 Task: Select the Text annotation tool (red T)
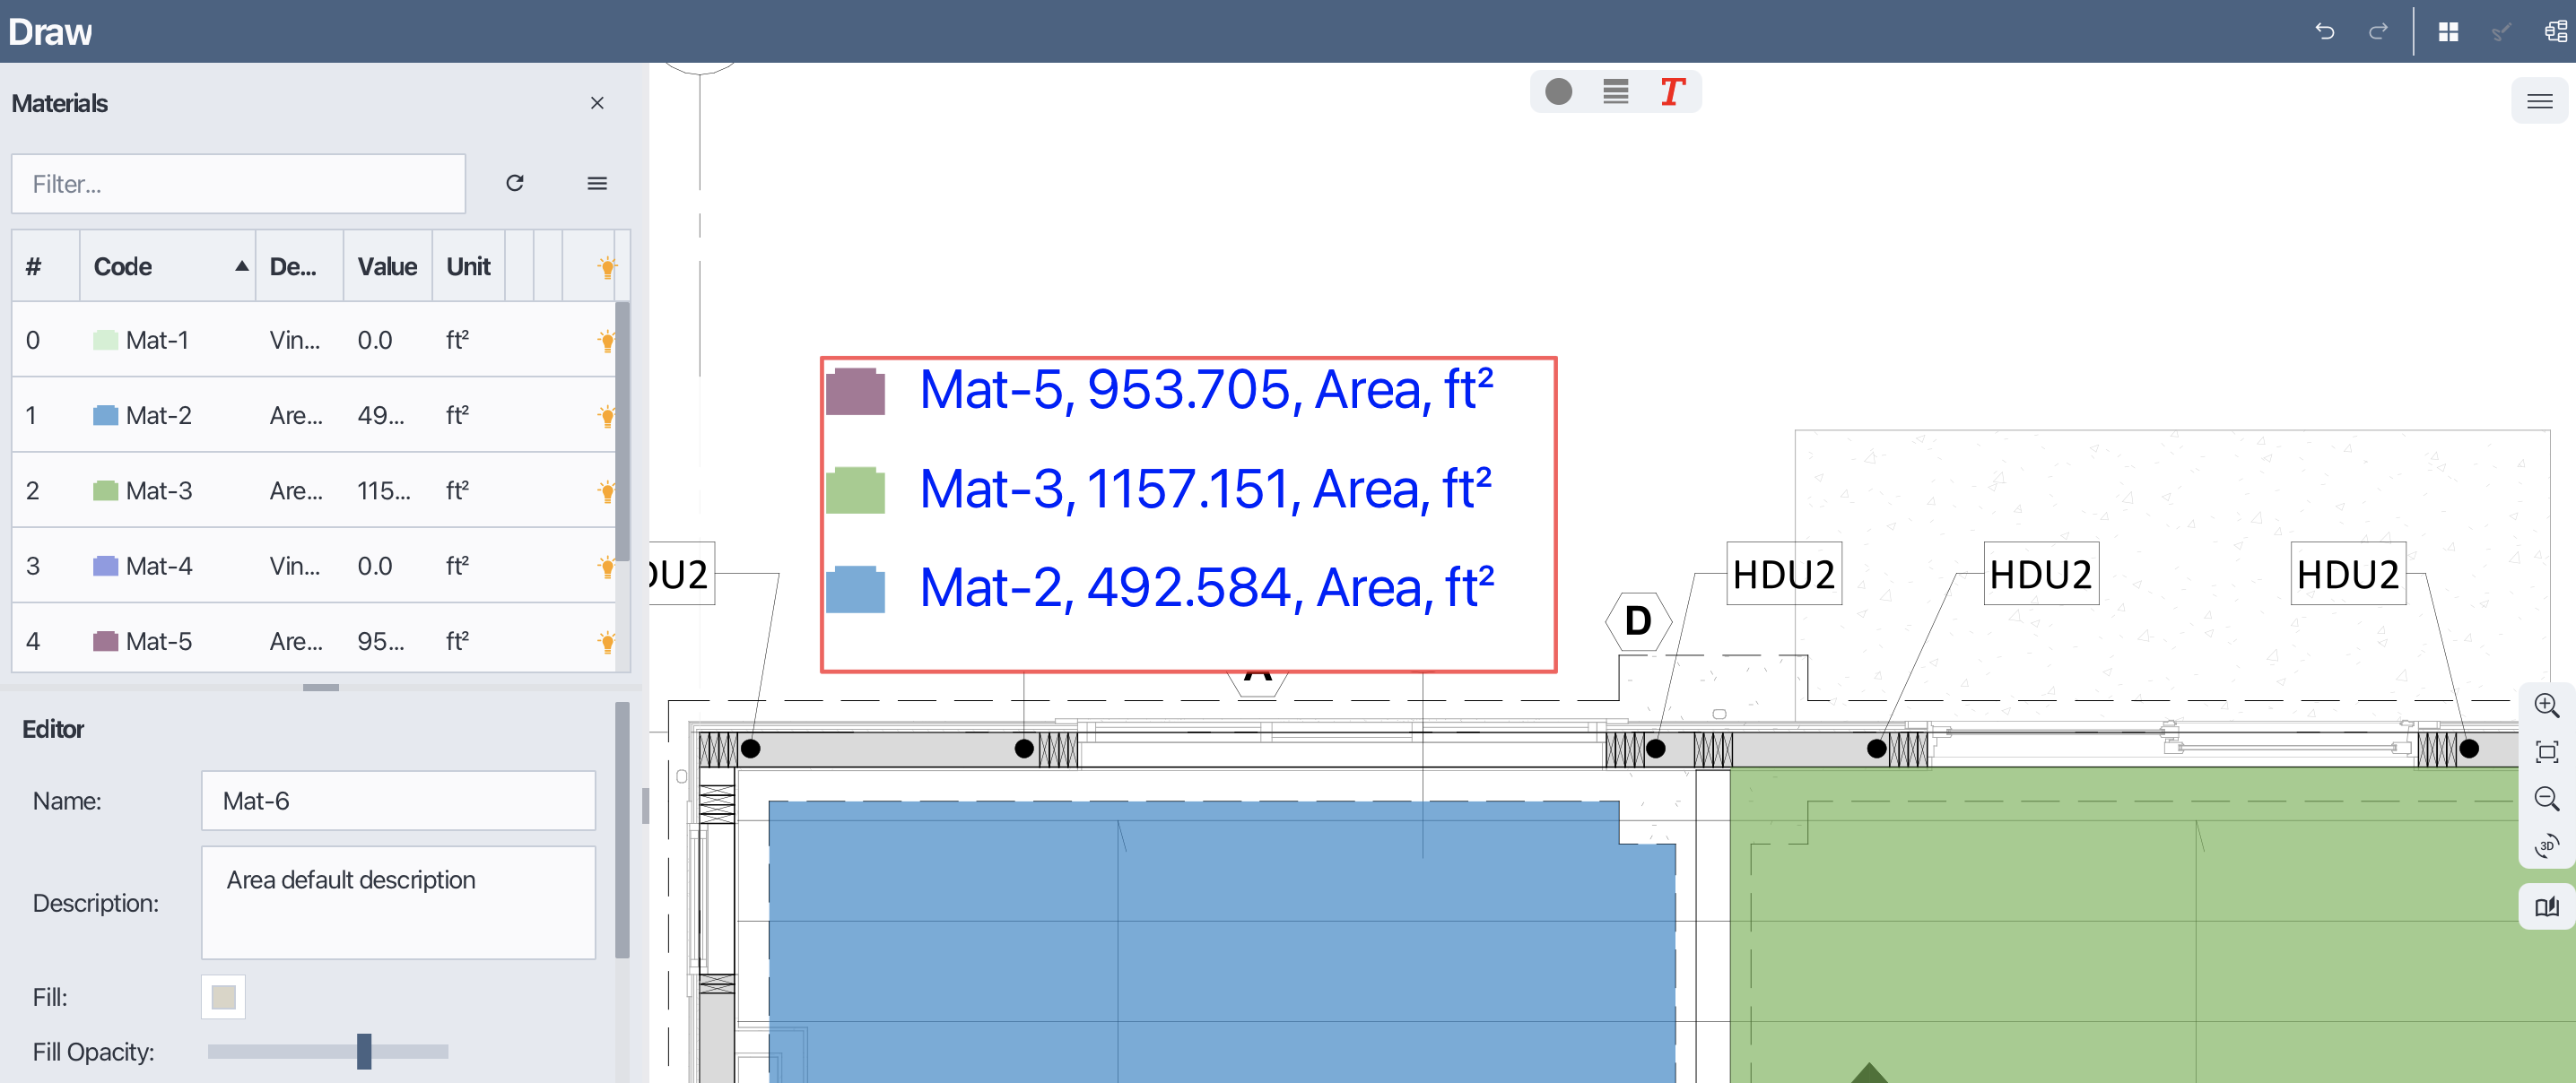pos(1671,91)
